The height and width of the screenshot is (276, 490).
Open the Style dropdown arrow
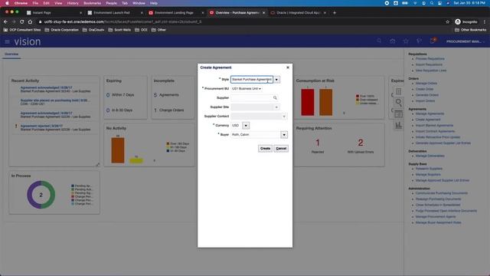pyautogui.click(x=276, y=80)
